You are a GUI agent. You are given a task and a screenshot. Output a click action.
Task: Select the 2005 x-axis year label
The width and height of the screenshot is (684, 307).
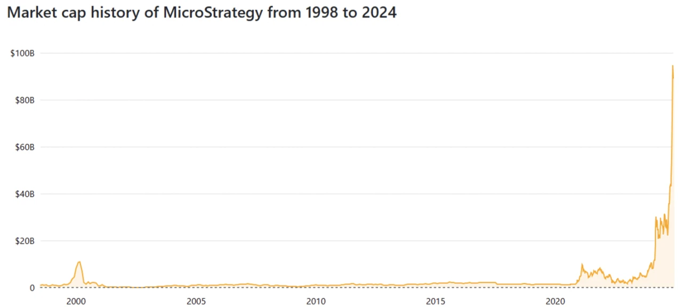(196, 301)
